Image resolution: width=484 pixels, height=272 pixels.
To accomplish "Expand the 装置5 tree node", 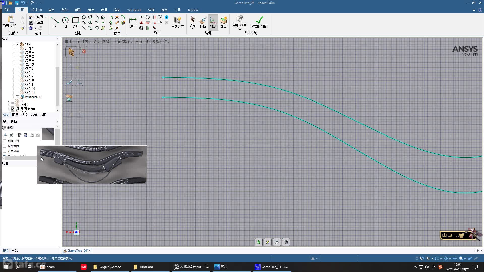I will (13, 69).
